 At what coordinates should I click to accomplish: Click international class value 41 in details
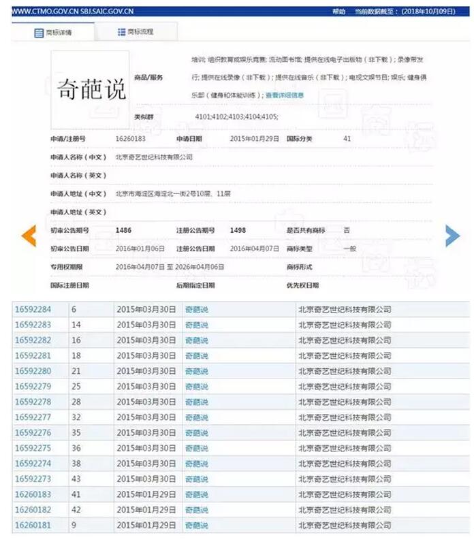coord(347,139)
